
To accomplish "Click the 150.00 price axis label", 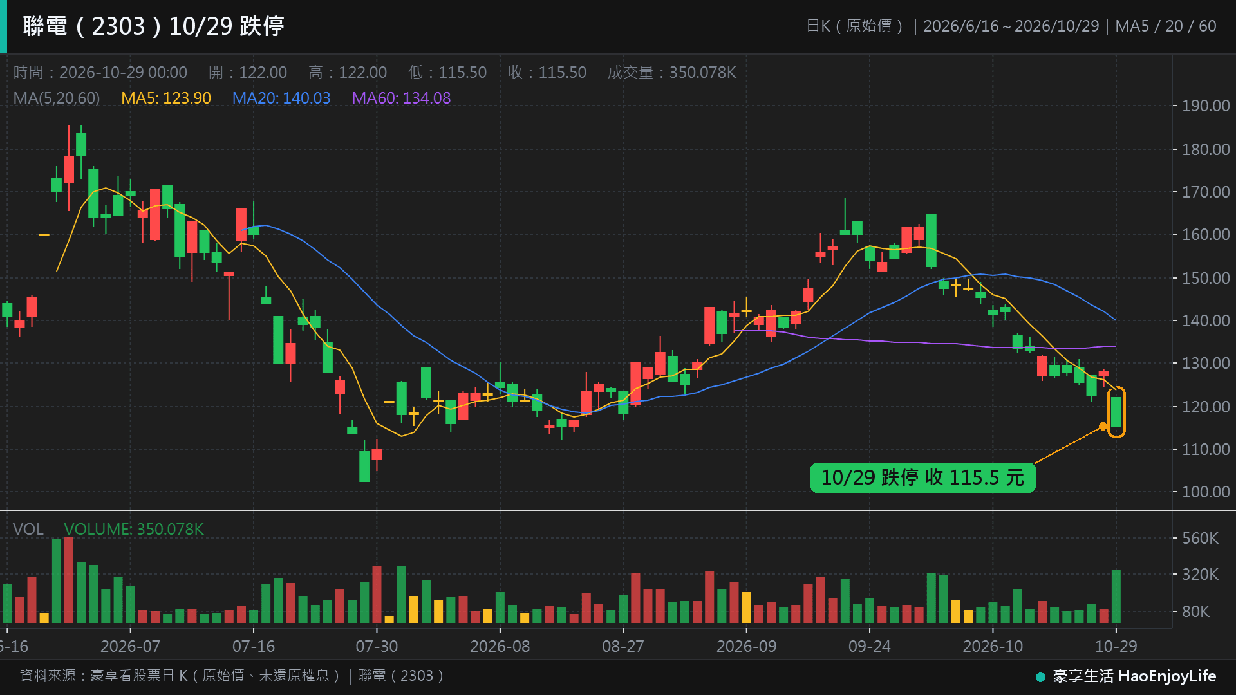I will point(1206,278).
